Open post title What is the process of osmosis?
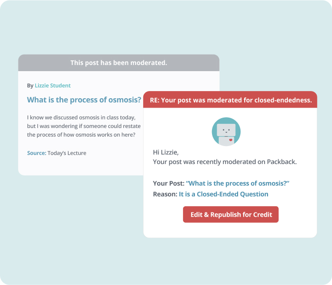 tap(84, 100)
